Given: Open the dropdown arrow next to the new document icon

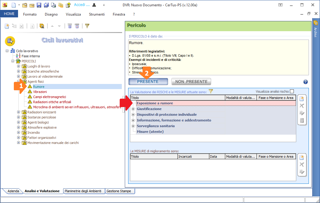Looking at the screenshot, I should tap(19, 5).
